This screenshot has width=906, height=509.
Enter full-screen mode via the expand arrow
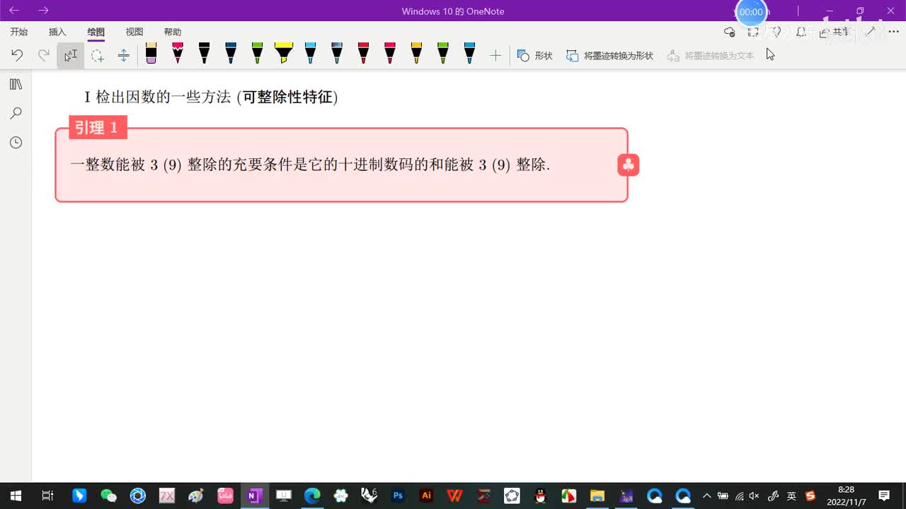pos(871,32)
